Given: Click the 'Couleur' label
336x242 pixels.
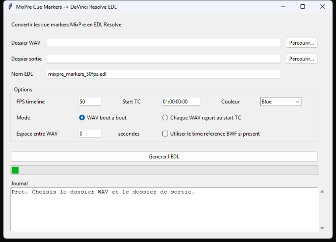Looking at the screenshot, I should [231, 102].
